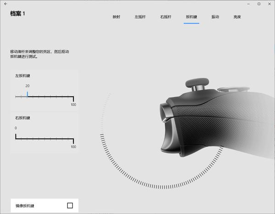This screenshot has width=275, height=214.
Task: Enable the 镜像扳机键 checkbox
Action: (x=70, y=205)
